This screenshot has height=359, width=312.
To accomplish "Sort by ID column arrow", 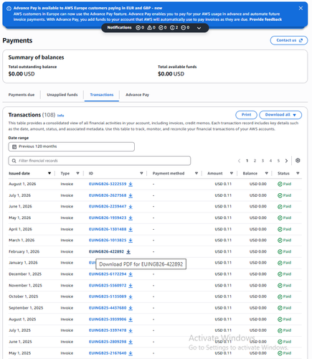I will (141, 173).
